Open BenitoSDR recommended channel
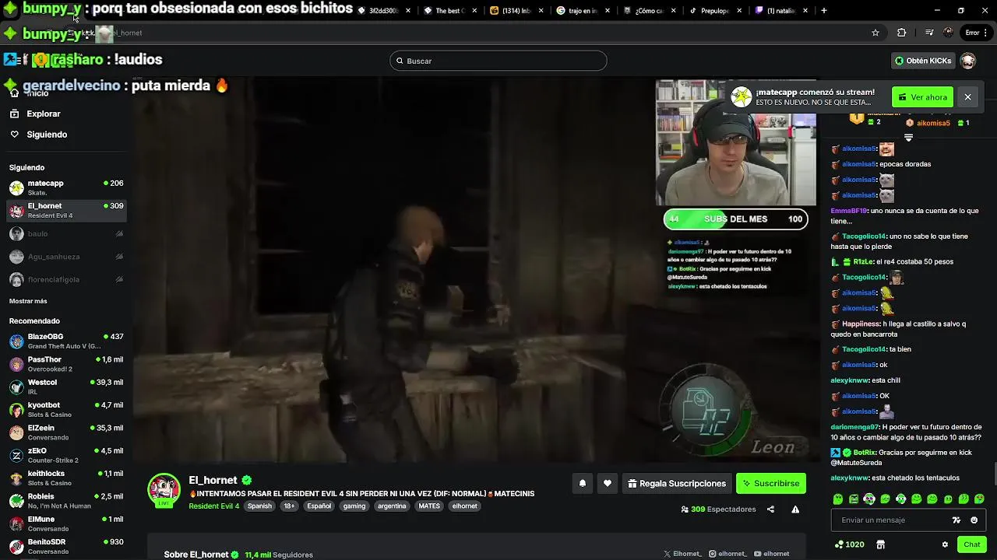Screen dimensions: 997x560 click(x=66, y=546)
